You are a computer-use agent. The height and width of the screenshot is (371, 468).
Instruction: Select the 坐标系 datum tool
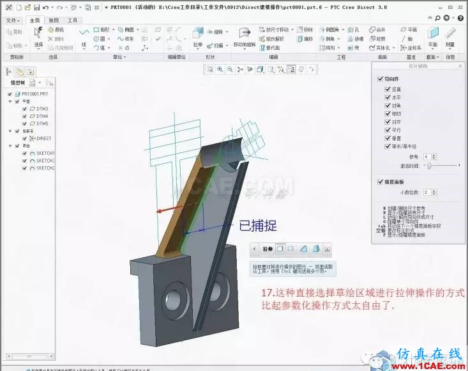coord(411,48)
